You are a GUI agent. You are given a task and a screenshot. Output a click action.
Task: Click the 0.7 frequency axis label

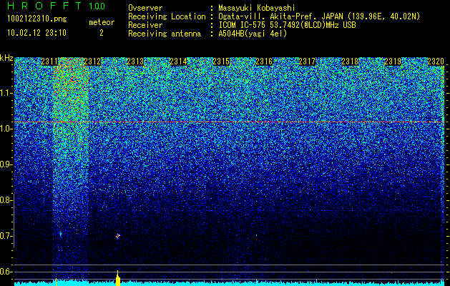point(6,236)
